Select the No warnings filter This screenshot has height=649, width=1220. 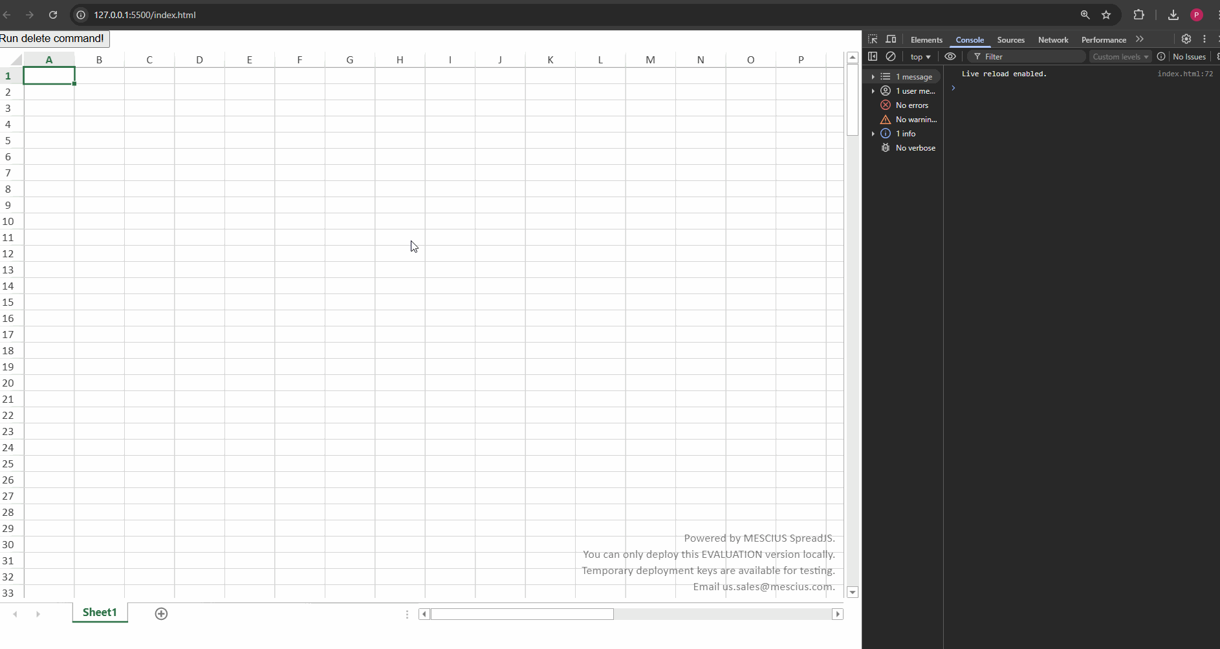click(x=904, y=120)
